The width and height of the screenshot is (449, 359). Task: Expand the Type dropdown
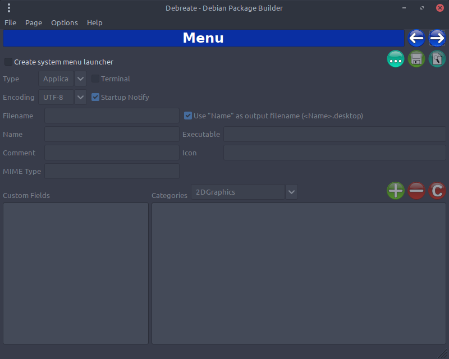point(80,79)
